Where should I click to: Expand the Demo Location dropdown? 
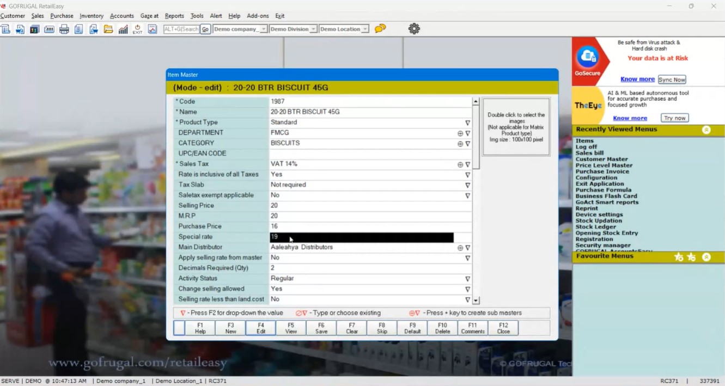click(x=365, y=29)
